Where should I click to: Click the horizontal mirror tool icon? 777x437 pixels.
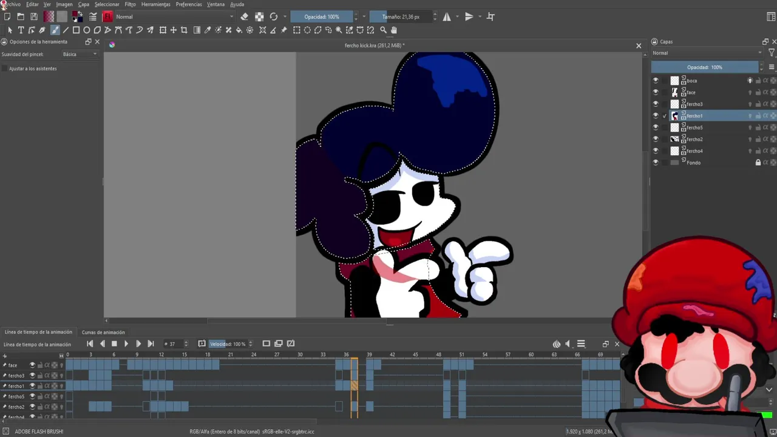click(x=447, y=16)
